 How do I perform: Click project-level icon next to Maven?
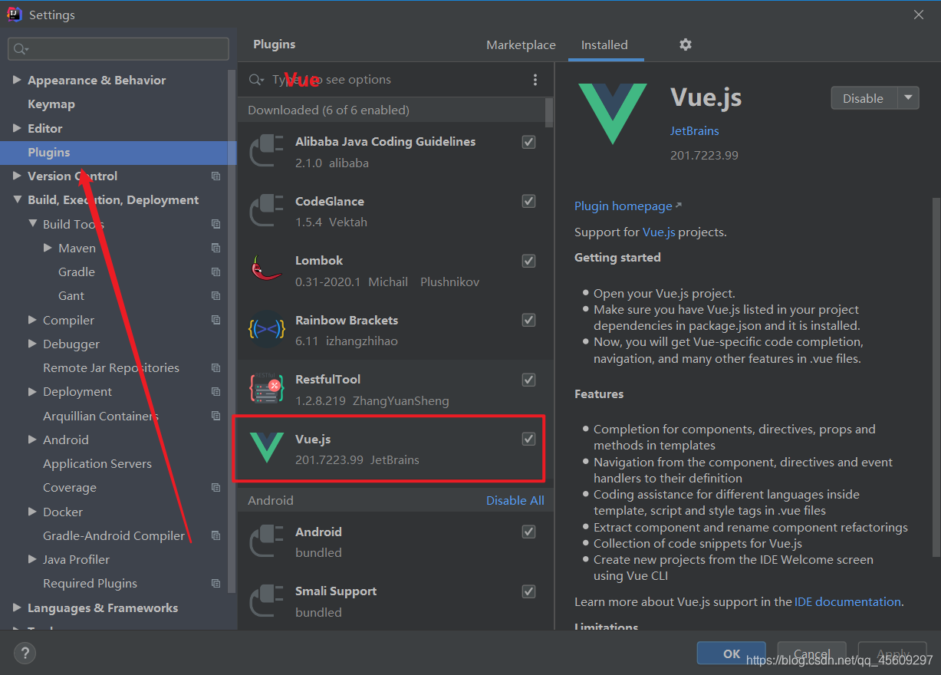[x=216, y=248]
